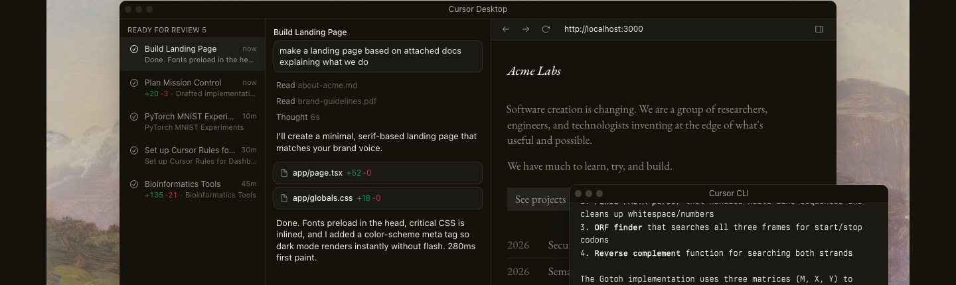This screenshot has height=285, width=956.
Task: Open the app/globals.css file change
Action: pyautogui.click(x=378, y=198)
